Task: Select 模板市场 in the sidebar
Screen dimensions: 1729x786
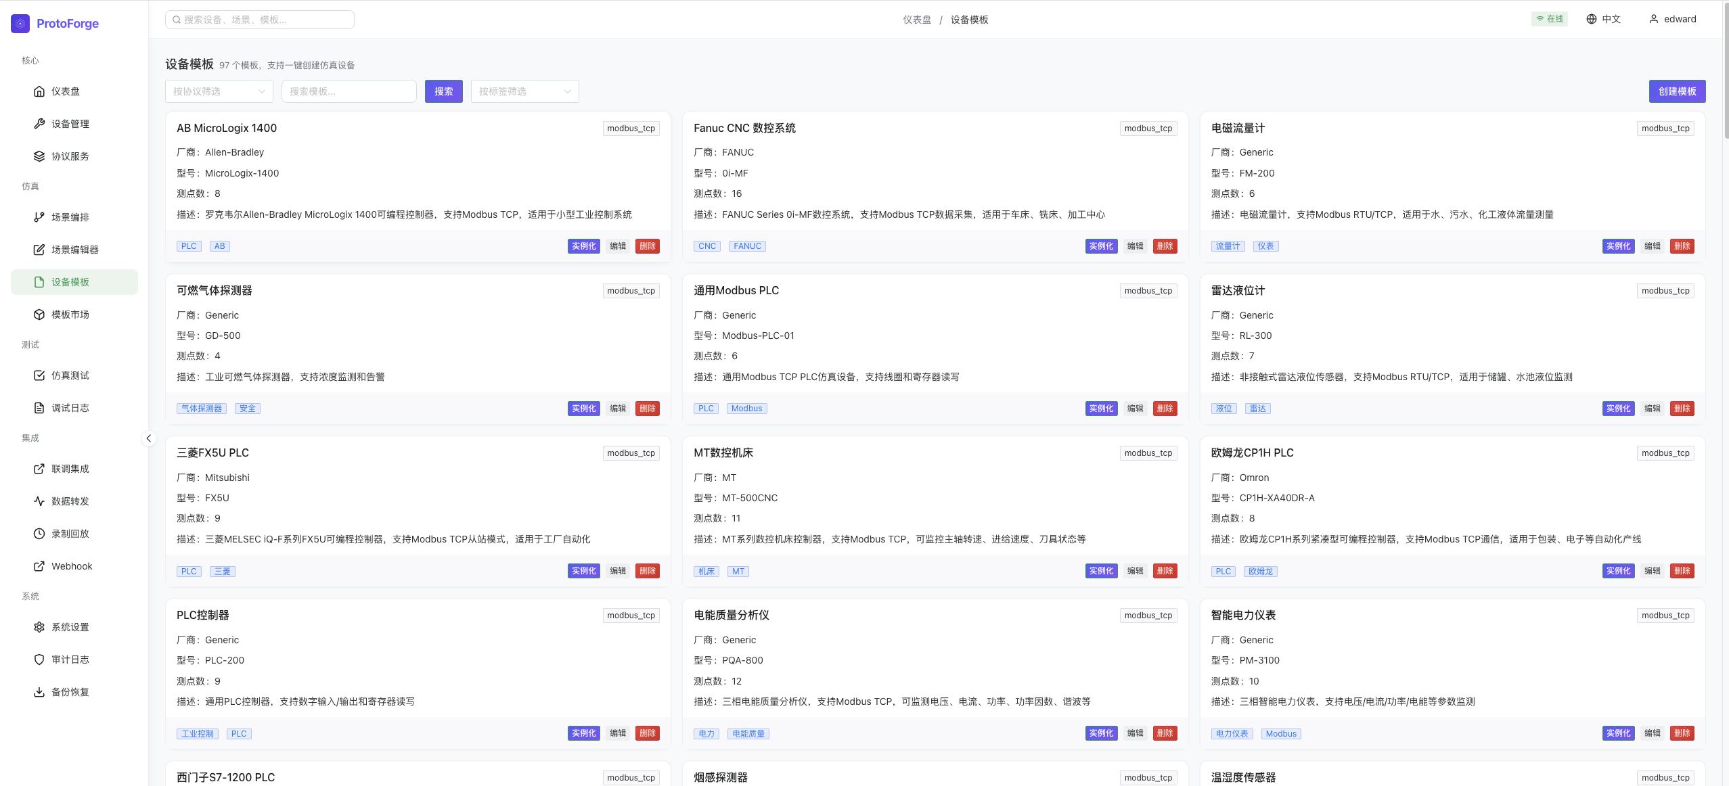Action: coord(74,315)
